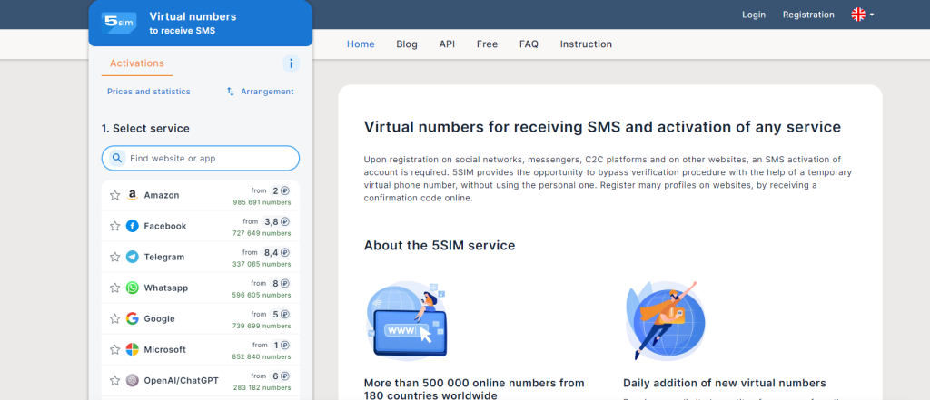Viewport: 930px width, 400px height.
Task: Open the Arrangement sorting option
Action: coord(260,92)
